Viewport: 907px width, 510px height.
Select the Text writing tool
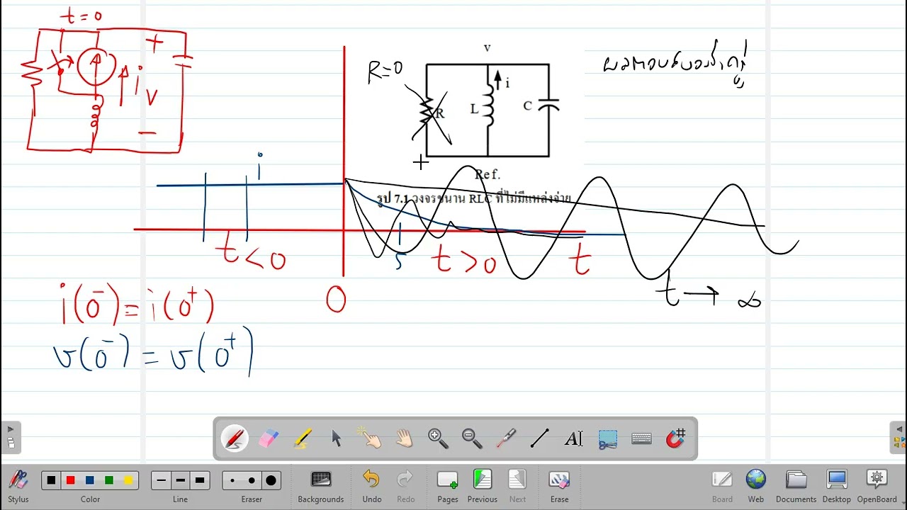[573, 438]
